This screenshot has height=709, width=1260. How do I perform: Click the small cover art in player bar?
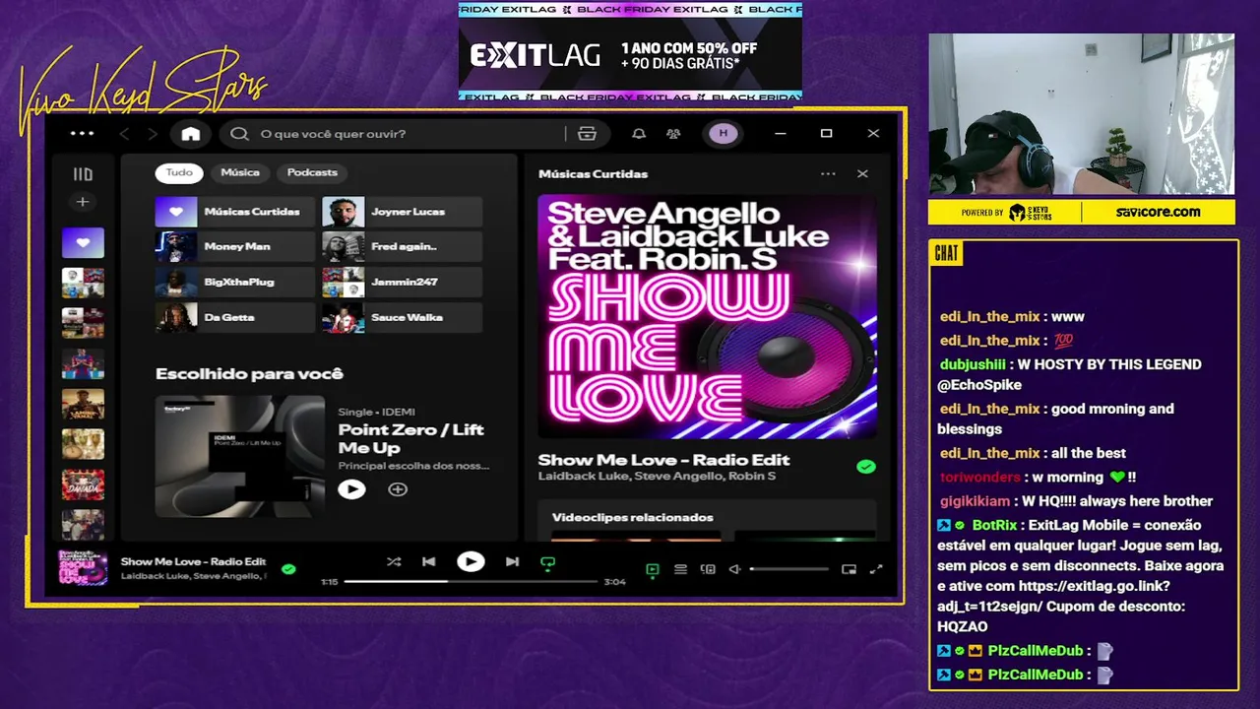tap(83, 567)
